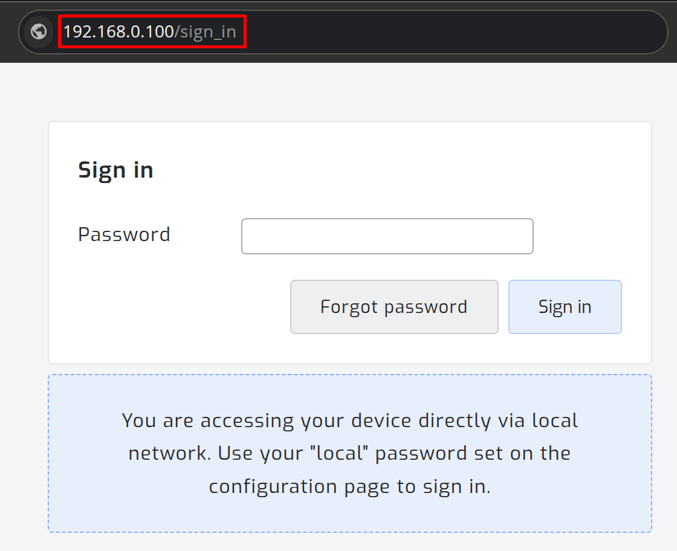Screen dimensions: 677x551
Task: Click Forgot password to reset credentials
Action: tap(394, 306)
